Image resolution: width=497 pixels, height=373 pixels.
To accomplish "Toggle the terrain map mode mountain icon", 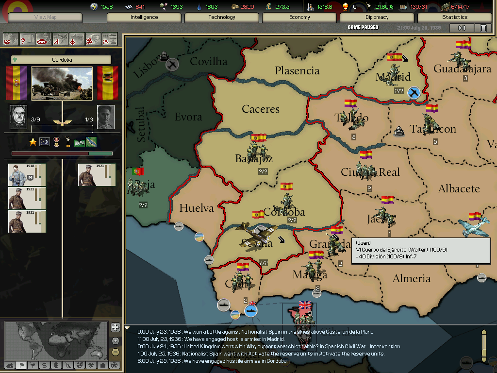I will [x=9, y=365].
